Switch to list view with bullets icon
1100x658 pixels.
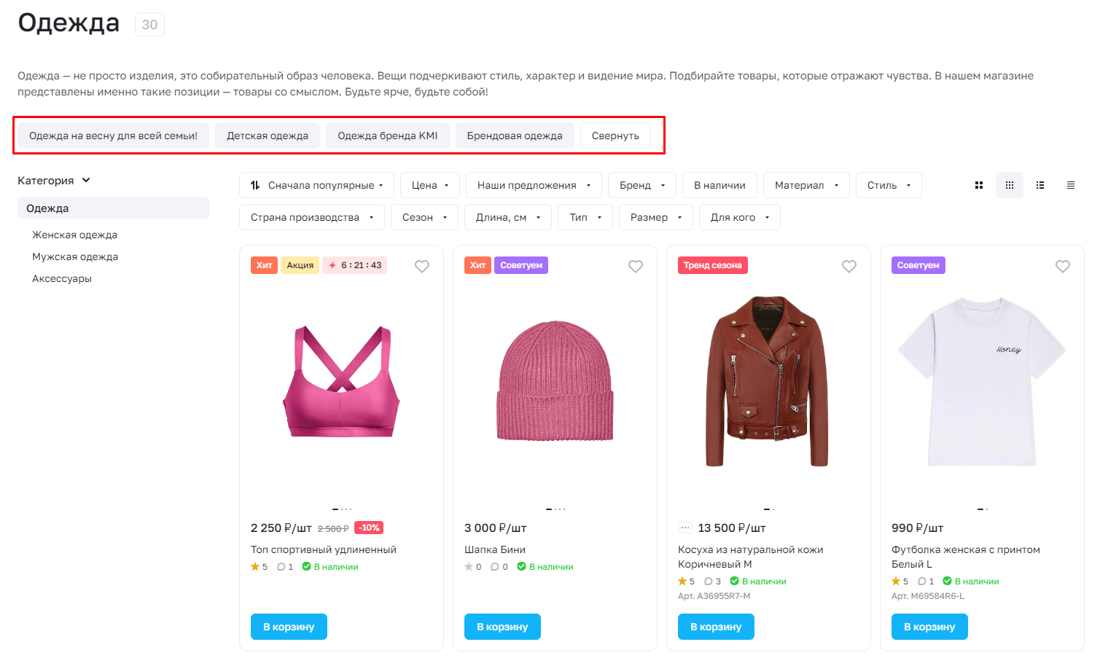click(x=1040, y=185)
